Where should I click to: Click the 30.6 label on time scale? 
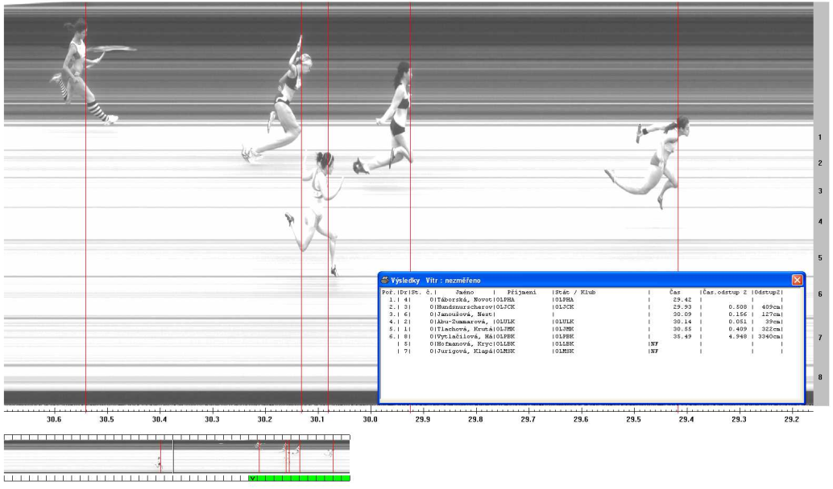tap(54, 420)
